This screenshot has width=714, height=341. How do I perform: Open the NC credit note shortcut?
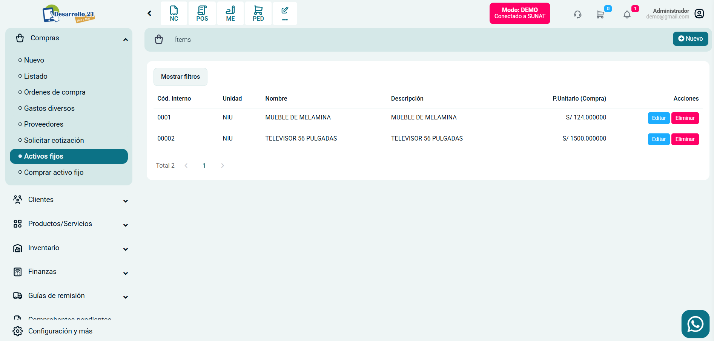[174, 14]
